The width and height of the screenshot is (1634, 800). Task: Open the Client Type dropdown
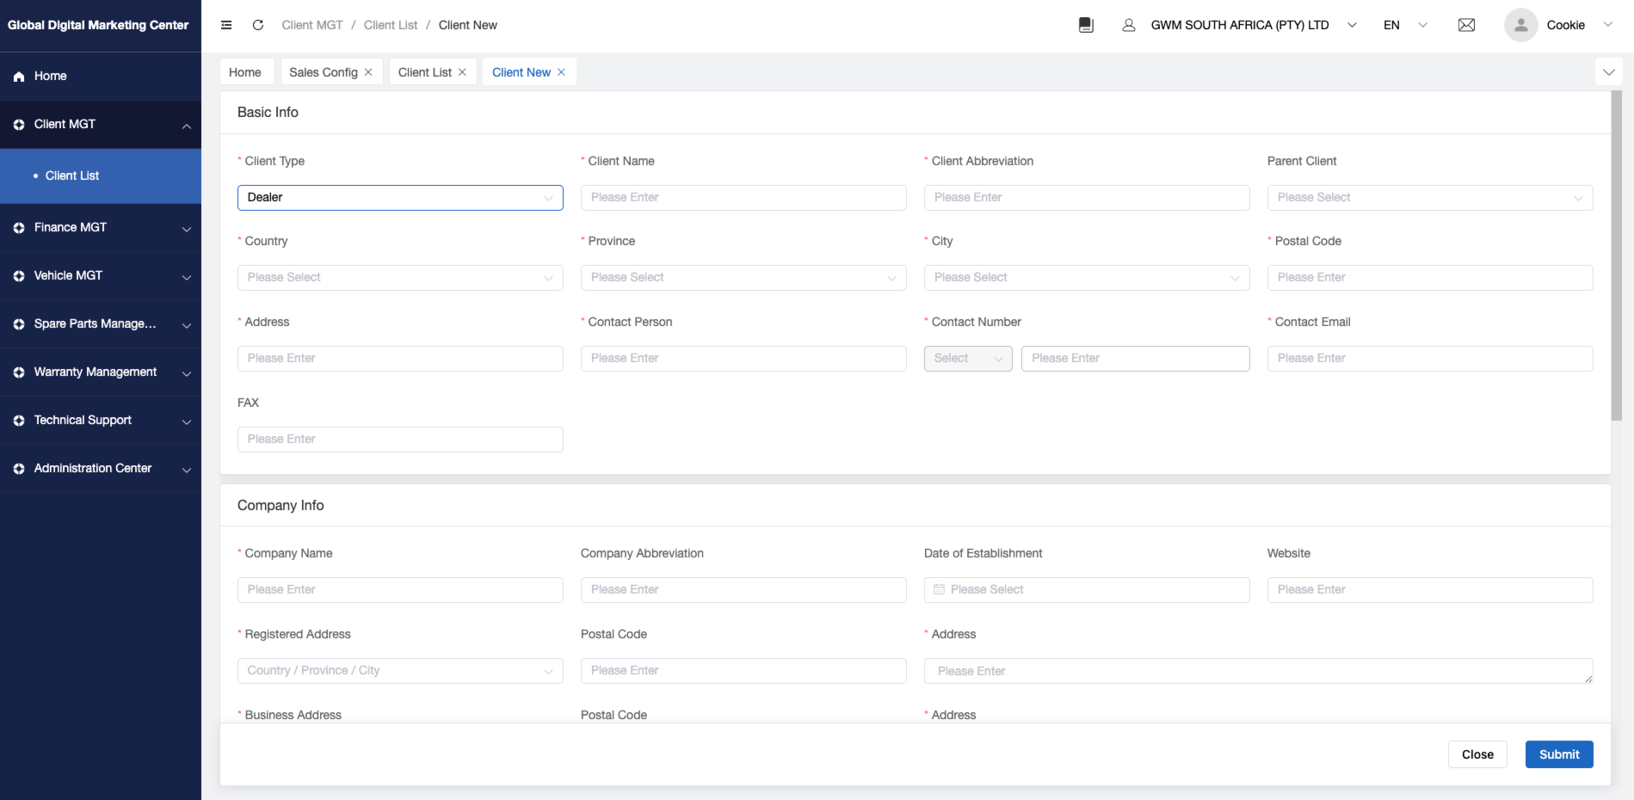400,198
